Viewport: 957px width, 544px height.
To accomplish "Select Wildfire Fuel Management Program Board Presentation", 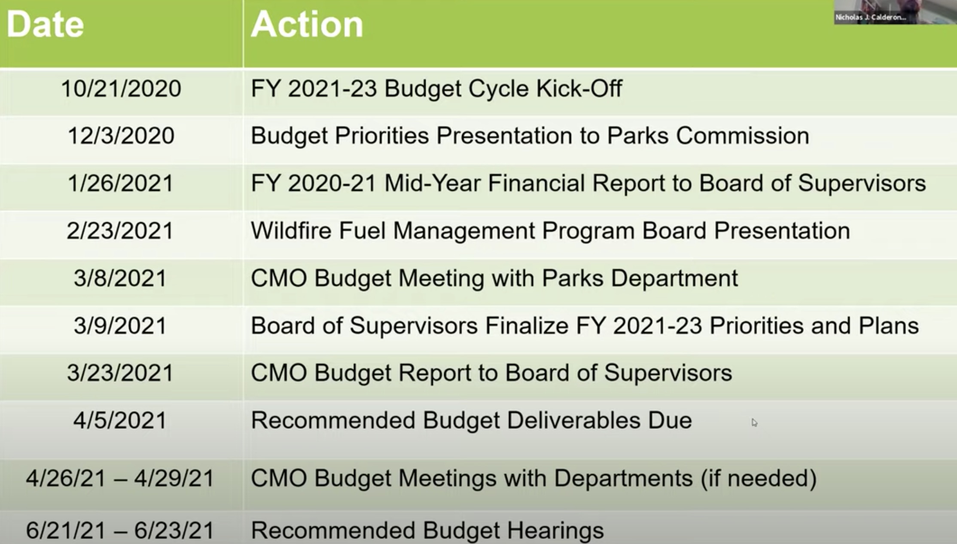I will pos(551,231).
